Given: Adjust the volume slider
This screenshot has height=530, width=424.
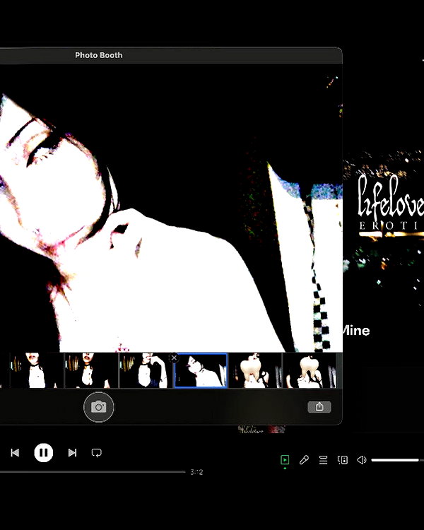Looking at the screenshot, I should coord(398,460).
